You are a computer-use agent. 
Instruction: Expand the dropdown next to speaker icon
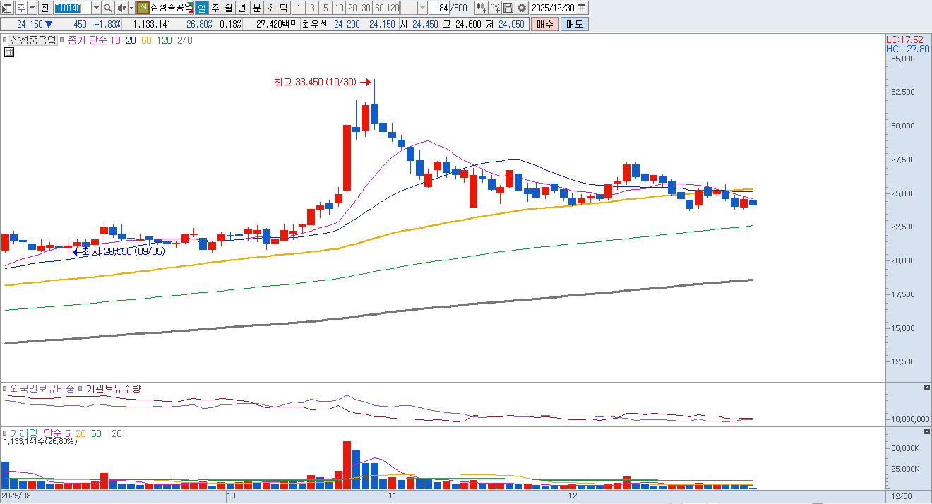pyautogui.click(x=131, y=8)
